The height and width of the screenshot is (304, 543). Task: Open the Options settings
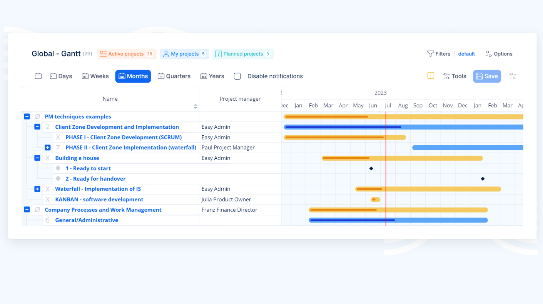[499, 54]
